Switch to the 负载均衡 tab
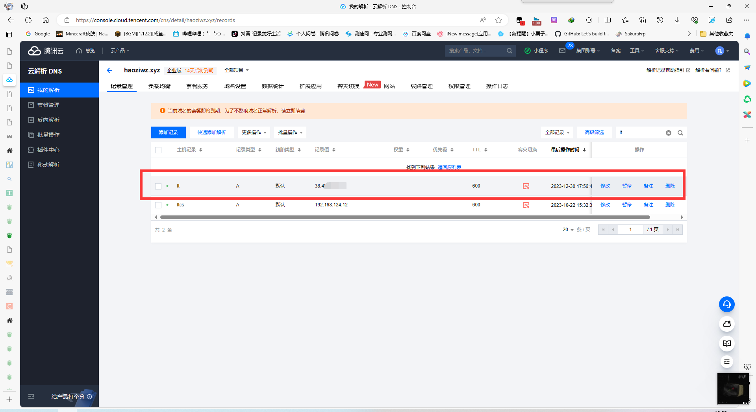756x412 pixels. pyautogui.click(x=159, y=86)
